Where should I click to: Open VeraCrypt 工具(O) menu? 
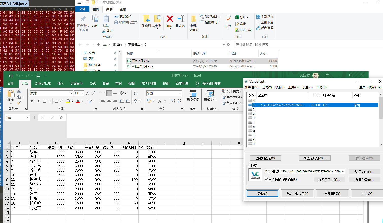tap(293, 87)
